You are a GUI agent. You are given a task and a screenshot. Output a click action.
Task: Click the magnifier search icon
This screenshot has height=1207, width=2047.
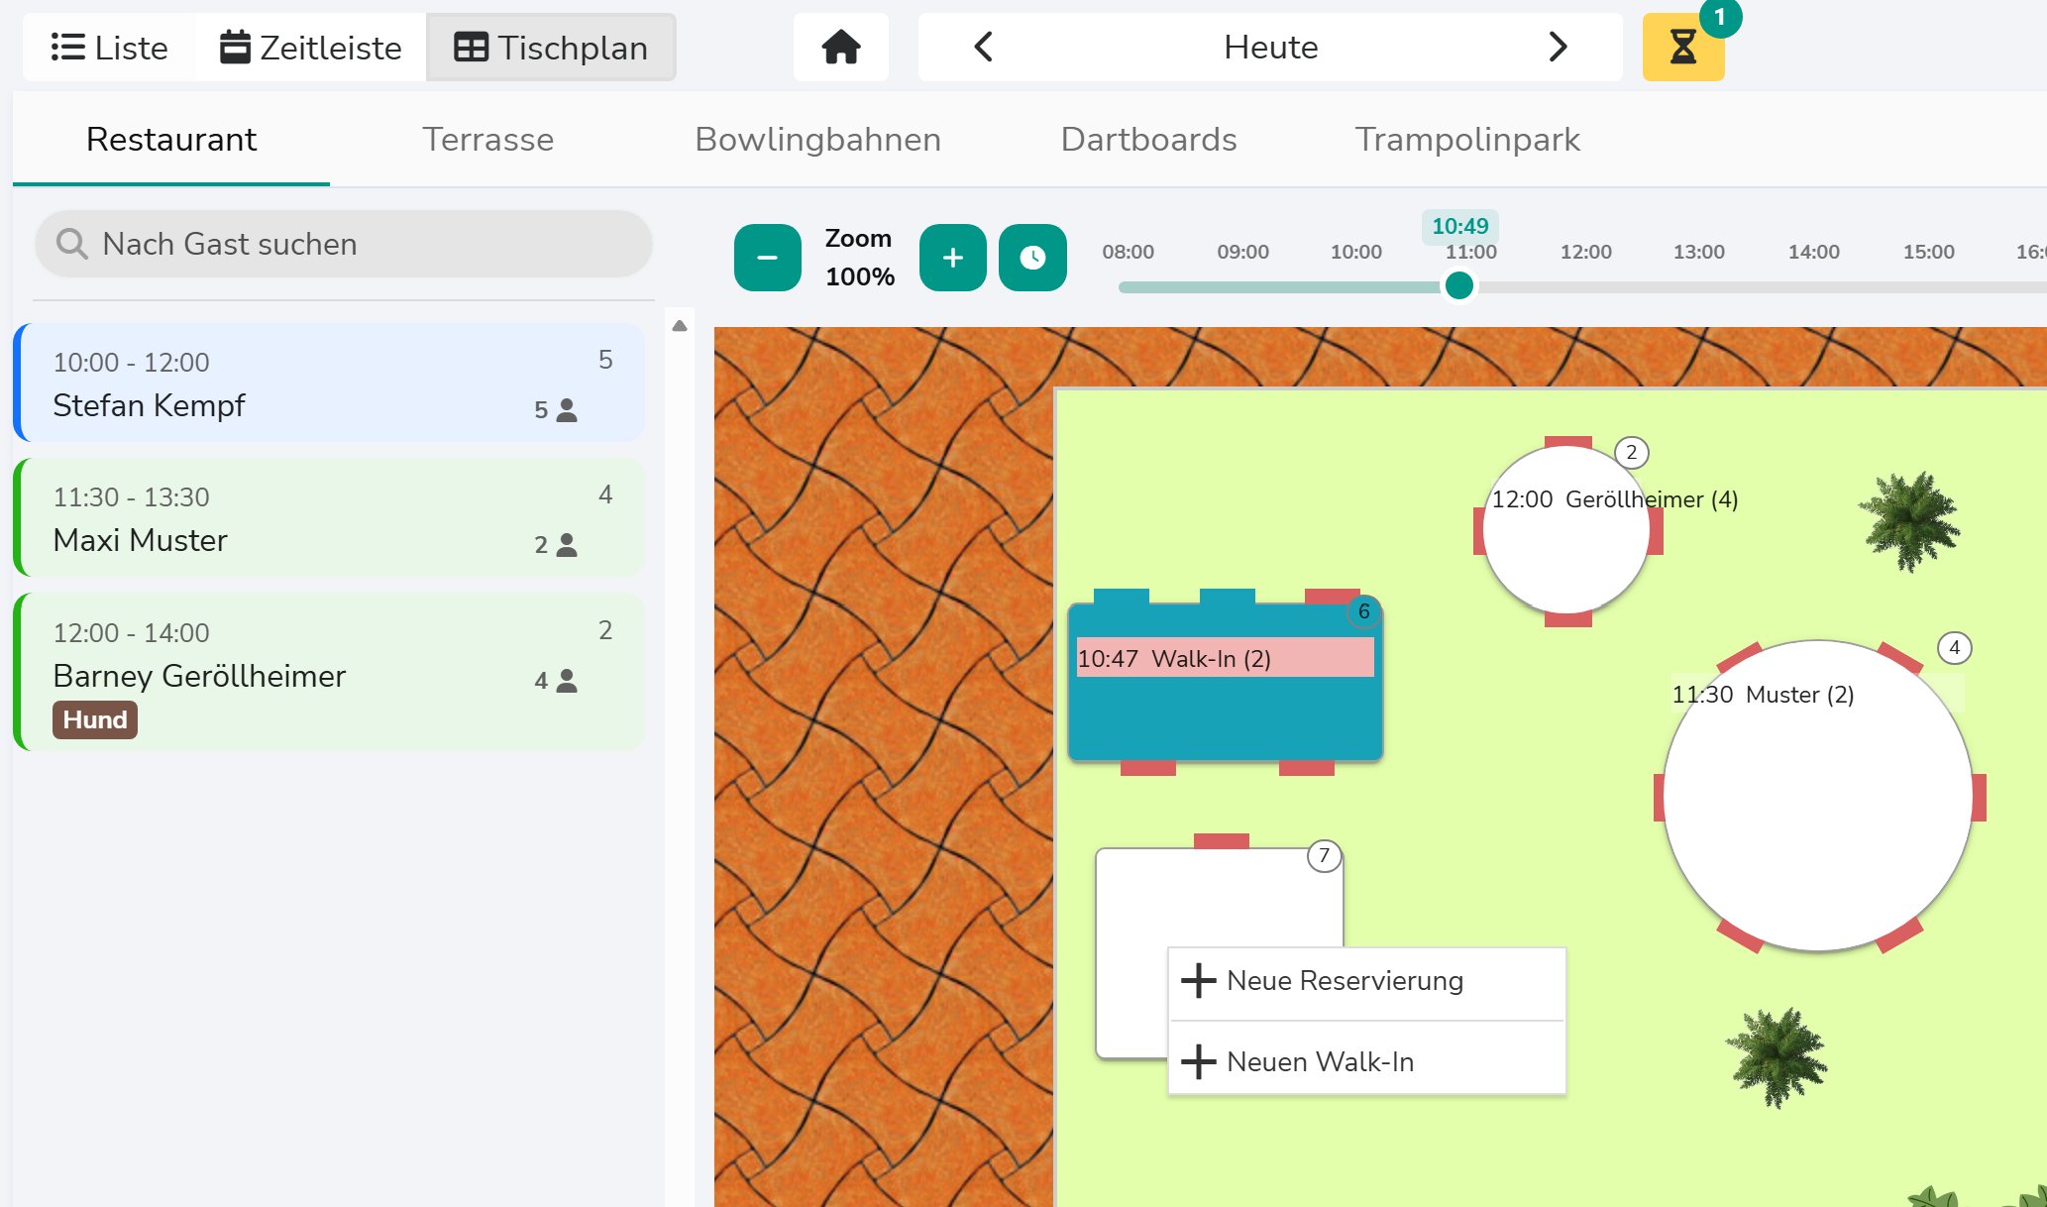(71, 244)
